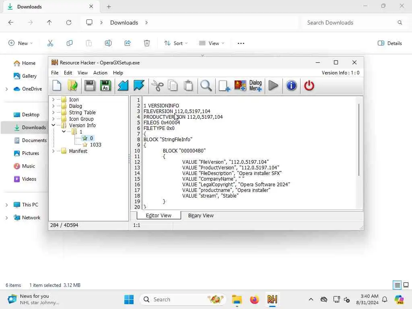Image resolution: width=412 pixels, height=309 pixels.
Task: Expand the String Table folder
Action: (54, 113)
